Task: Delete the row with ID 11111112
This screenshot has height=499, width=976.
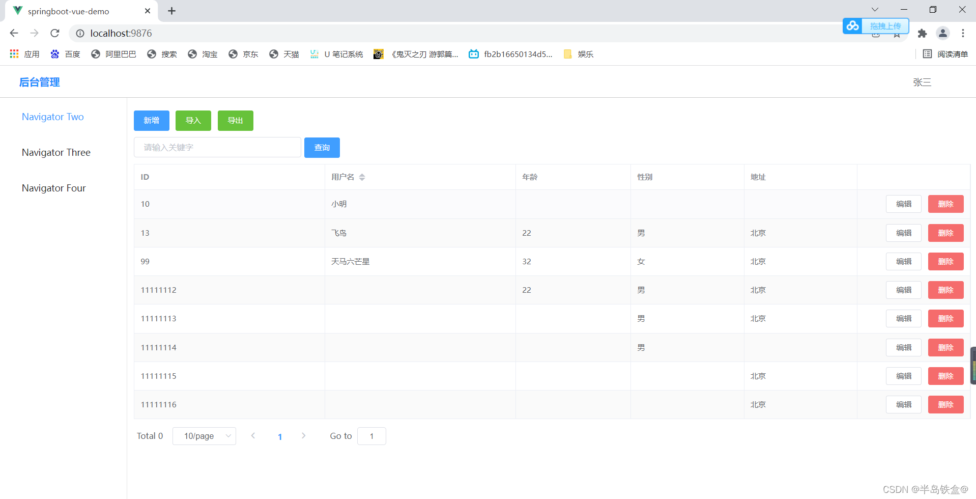Action: pyautogui.click(x=946, y=290)
